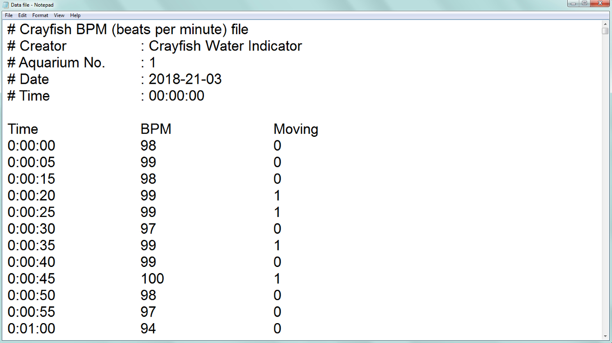Screen dimensions: 612x343
Task: Click the 'Moving' column header
Action: tap(296, 129)
